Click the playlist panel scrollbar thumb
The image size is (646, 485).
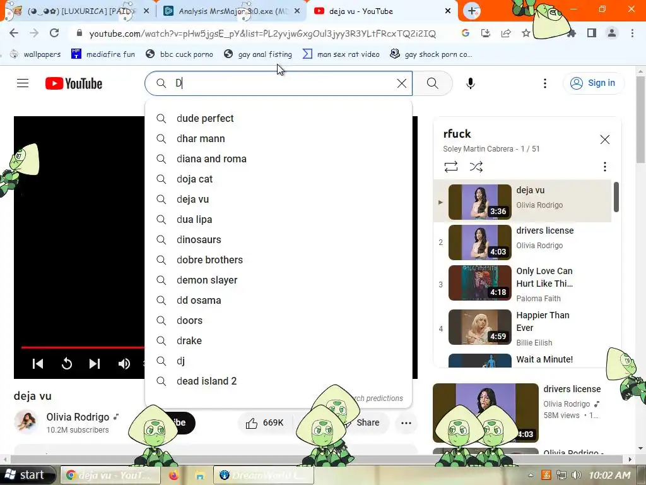[616, 197]
